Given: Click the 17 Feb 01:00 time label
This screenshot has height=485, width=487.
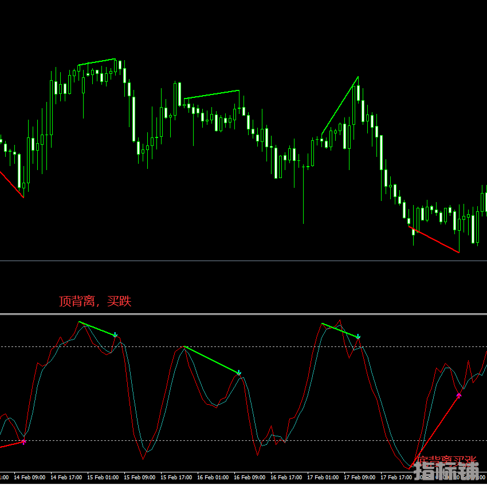Looking at the screenshot, I should coord(323,477).
